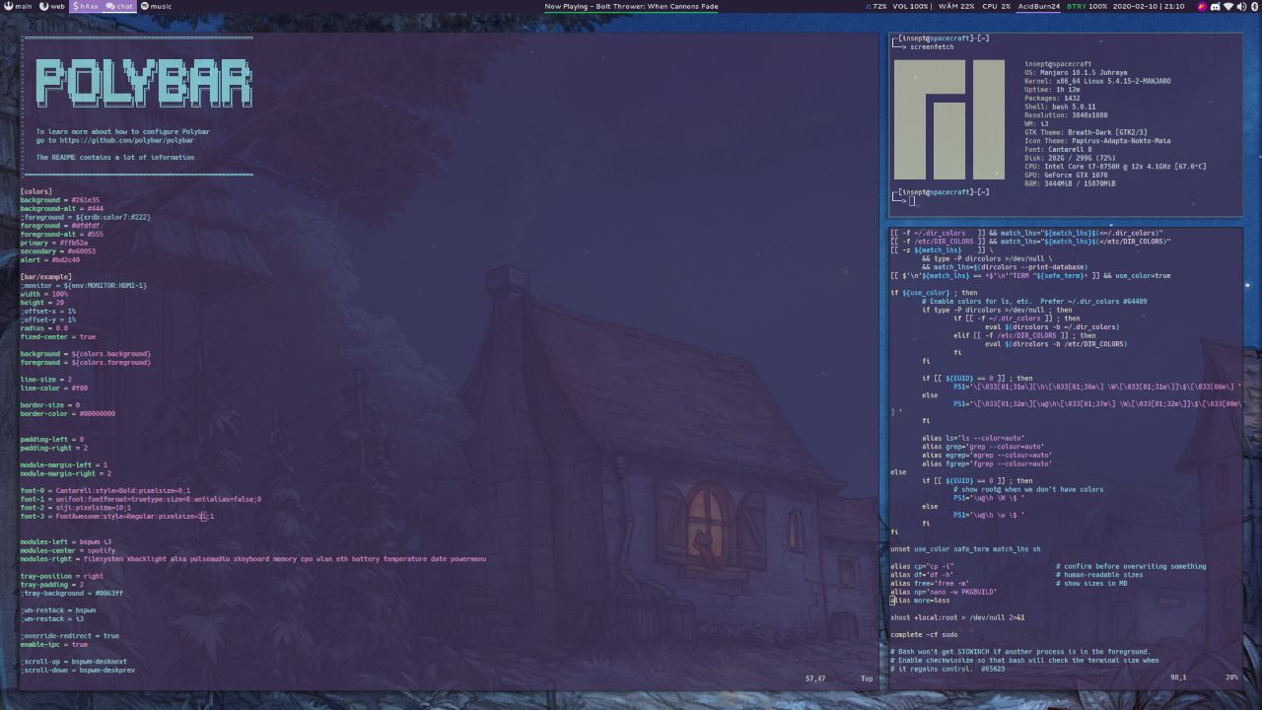1262x710 pixels.
Task: Click the 'modules-center = spotify' line
Action: click(x=68, y=550)
